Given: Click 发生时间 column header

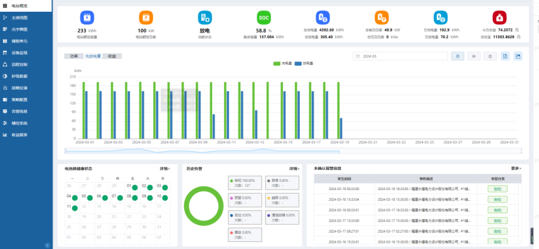Looking at the screenshot, I should 344,178.
